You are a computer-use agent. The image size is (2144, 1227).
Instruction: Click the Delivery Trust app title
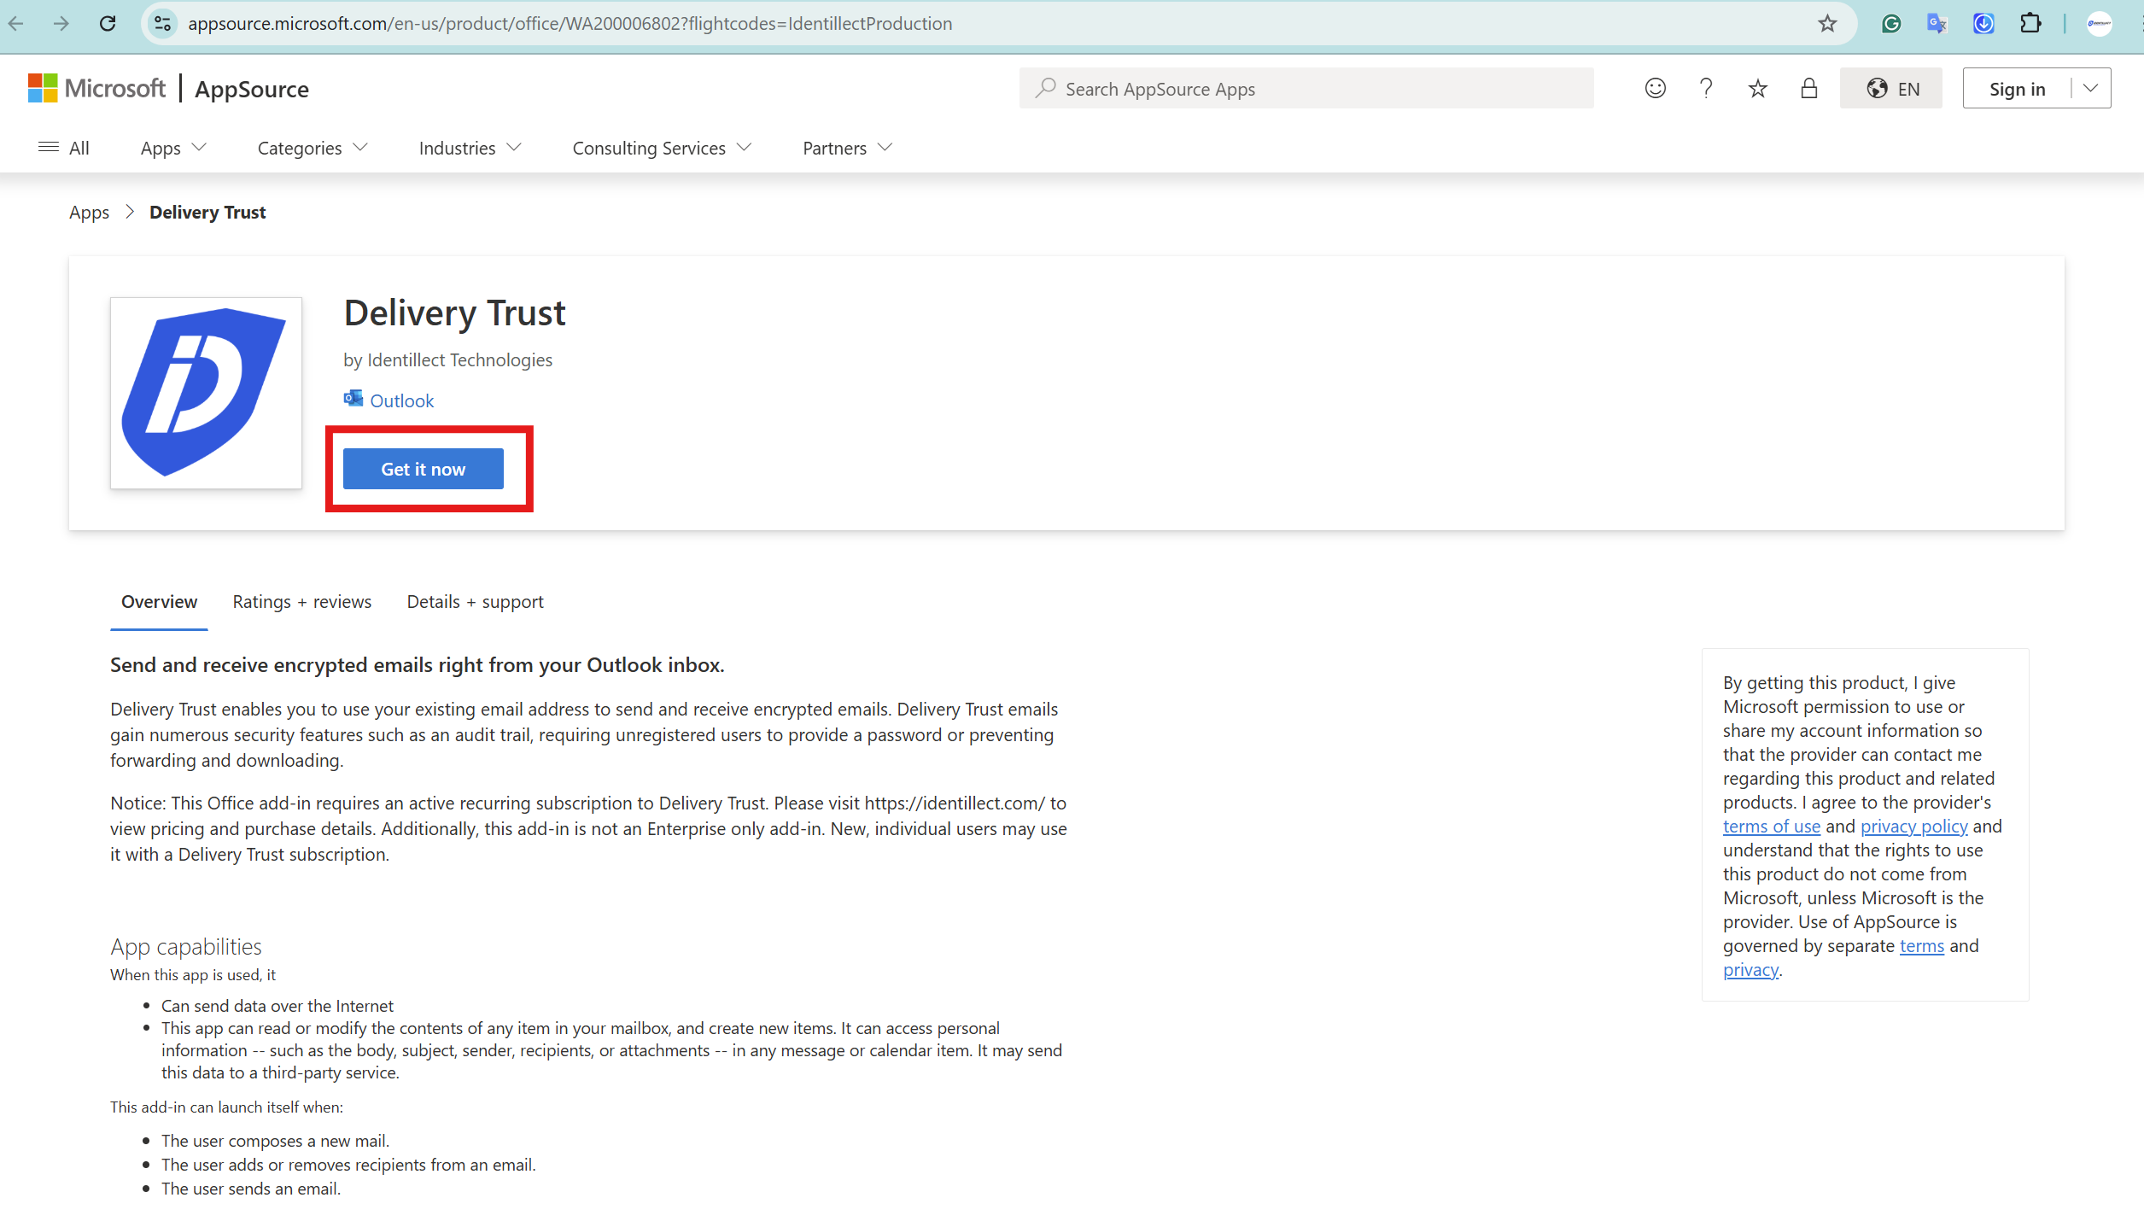click(x=454, y=313)
